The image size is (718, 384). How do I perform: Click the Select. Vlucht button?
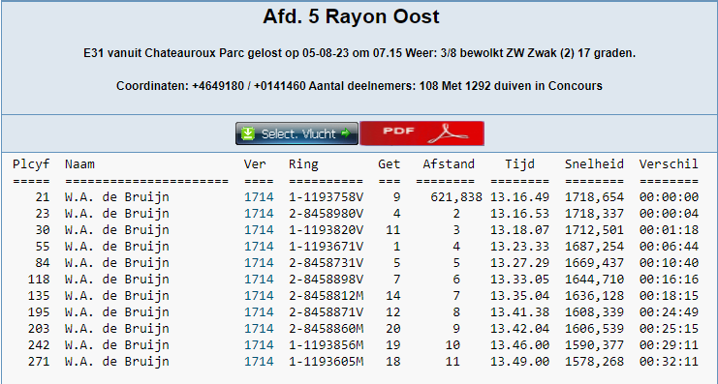coord(297,133)
